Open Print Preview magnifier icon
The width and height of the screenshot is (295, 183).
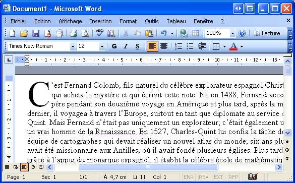(85, 33)
